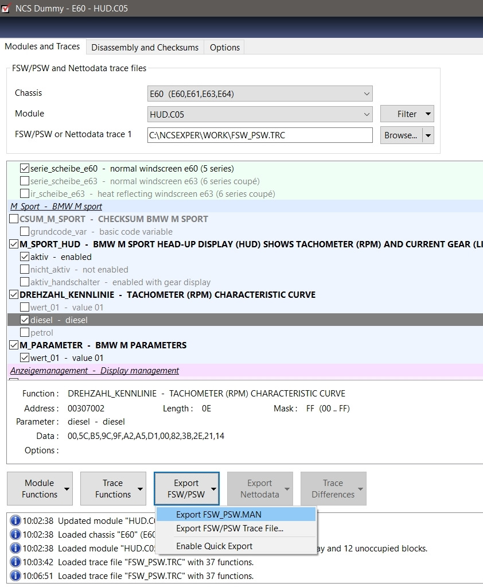The height and width of the screenshot is (587, 483).
Task: Toggle the CSUM_M_SPORT checkbox
Action: coord(14,219)
